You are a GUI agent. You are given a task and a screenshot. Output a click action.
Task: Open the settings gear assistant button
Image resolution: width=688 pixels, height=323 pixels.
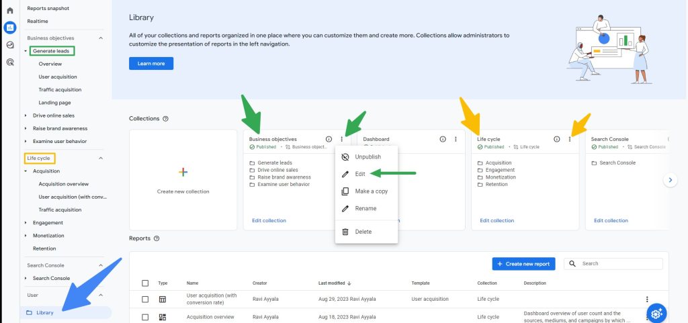pos(656,314)
